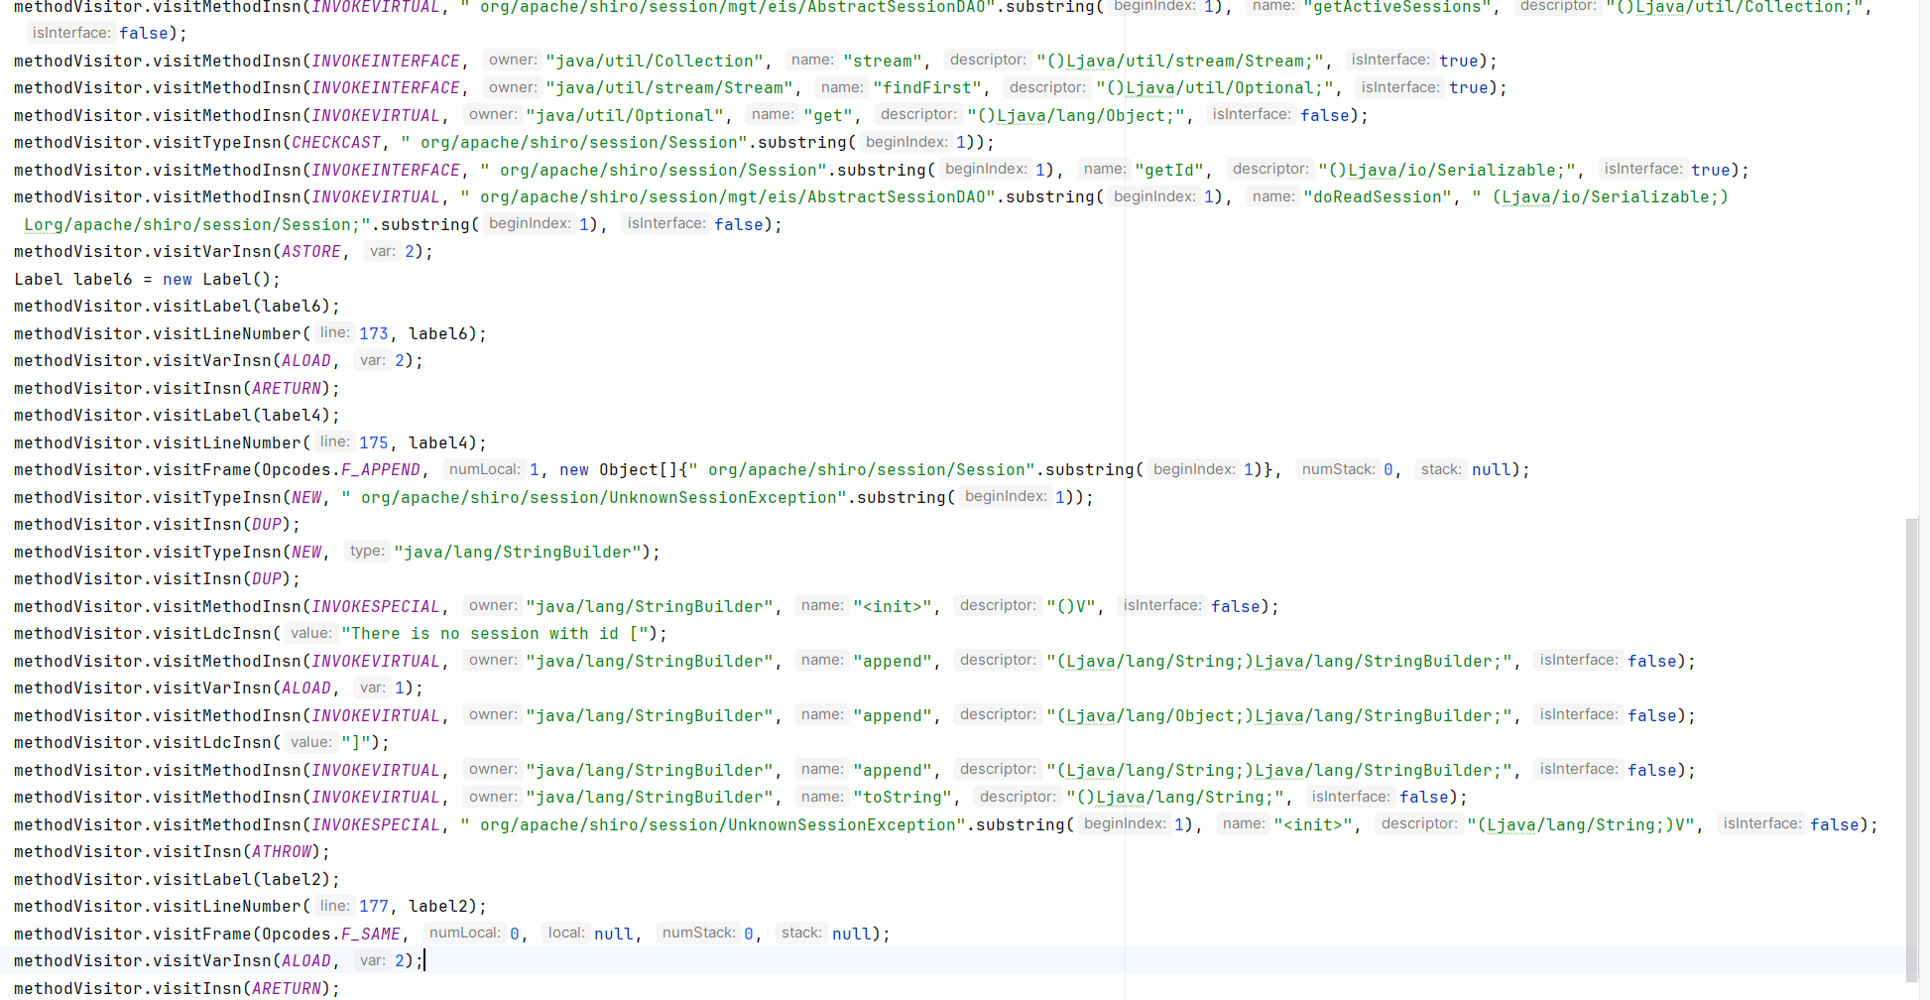The height and width of the screenshot is (1000, 1930).
Task: Click the "toString" method name string
Action: [902, 798]
